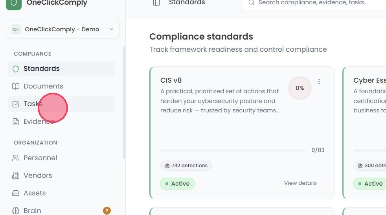
Task: Click the CIS v8 progress bar
Action: pyautogui.click(x=233, y=150)
